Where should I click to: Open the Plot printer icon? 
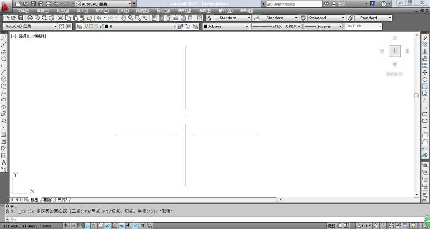tap(30, 18)
